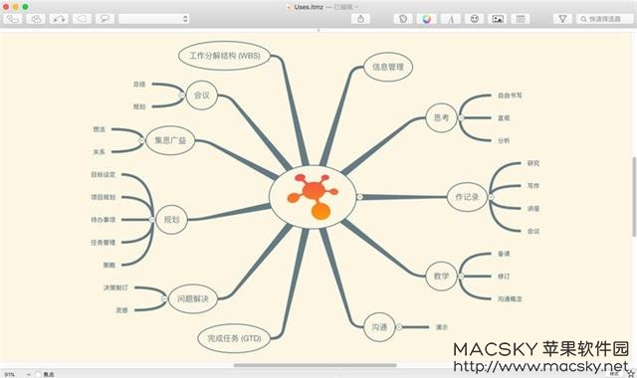Select the 会议 oval node
Screen dimensions: 637x378
point(201,95)
